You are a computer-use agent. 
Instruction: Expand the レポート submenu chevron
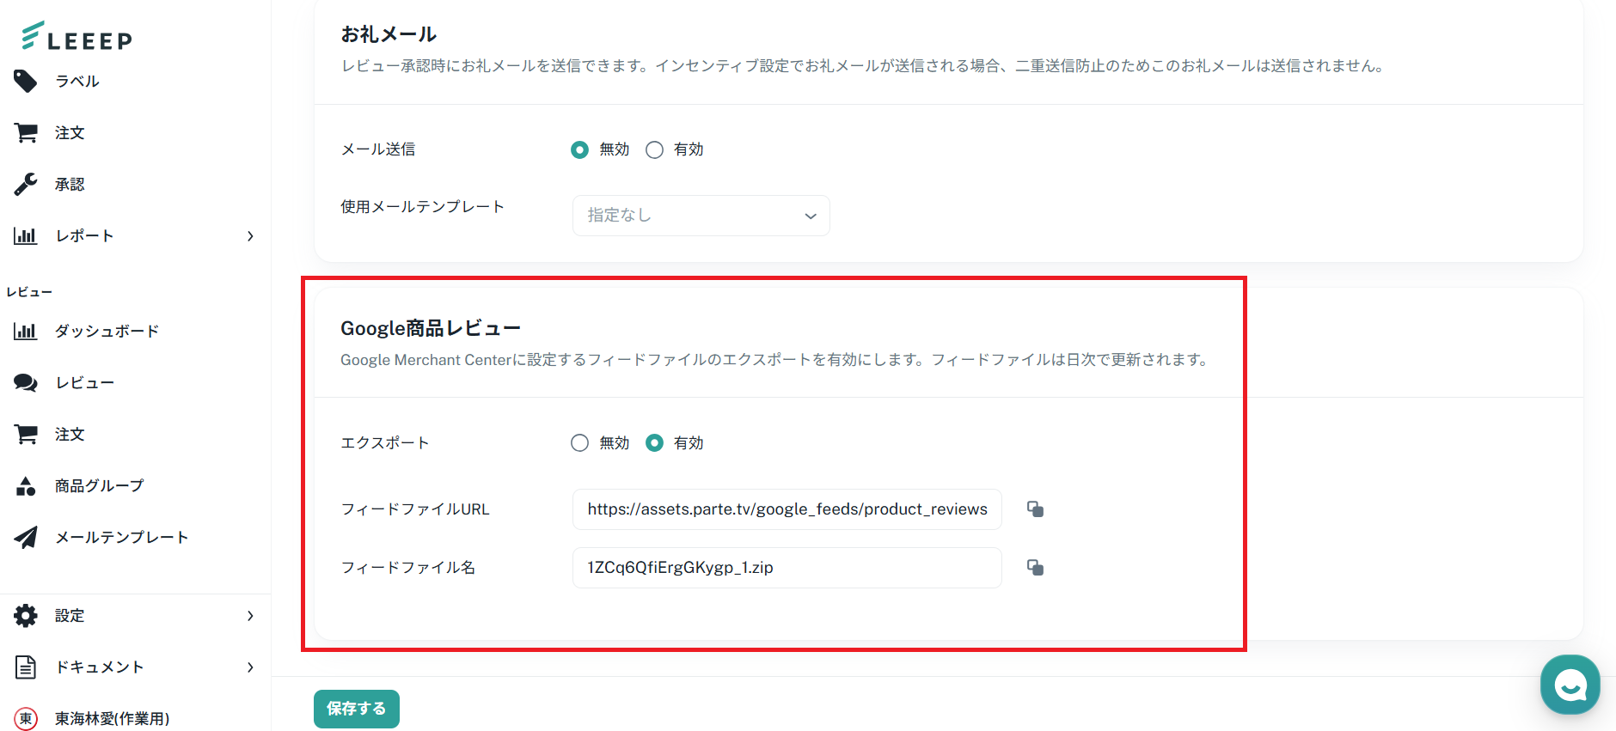250,236
